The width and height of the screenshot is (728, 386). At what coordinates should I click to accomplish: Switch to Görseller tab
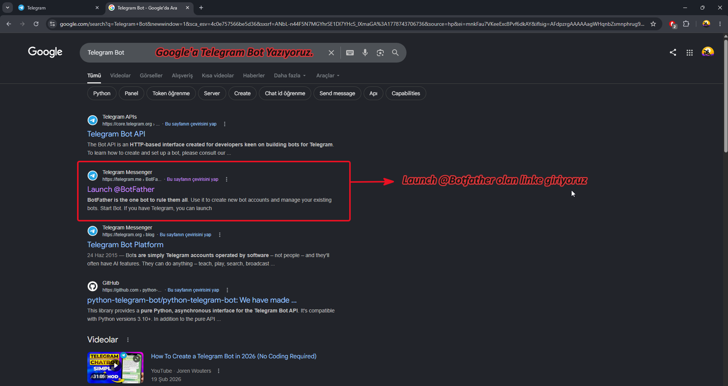tap(151, 75)
